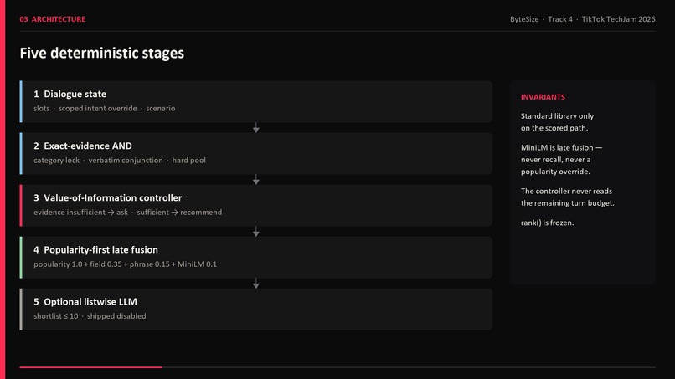Image resolution: width=675 pixels, height=379 pixels.
Task: Click 'evidence insufficient → ask' subtitle line
Action: pos(128,212)
